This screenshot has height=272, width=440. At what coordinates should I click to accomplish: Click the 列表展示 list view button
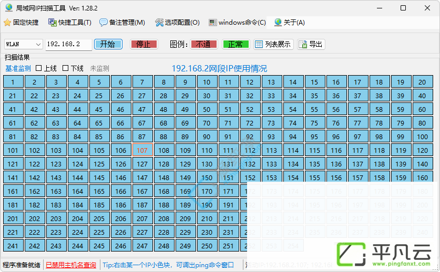[273, 44]
